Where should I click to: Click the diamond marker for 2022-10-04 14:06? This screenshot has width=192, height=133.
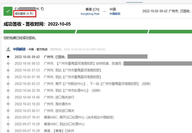pyautogui.click(x=8, y=97)
